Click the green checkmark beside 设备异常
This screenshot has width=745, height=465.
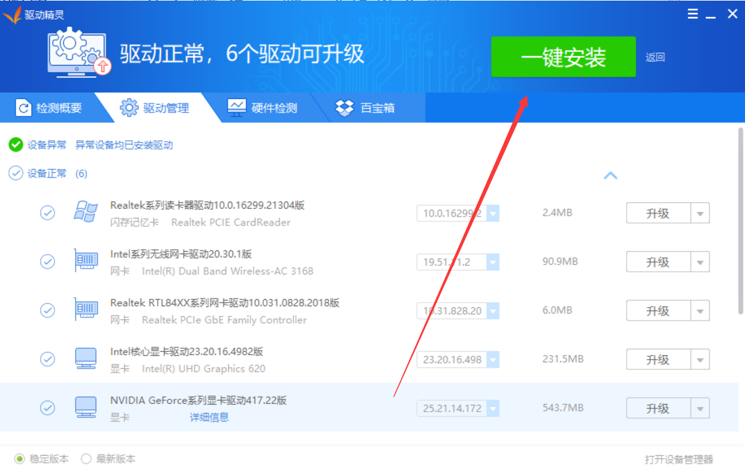[16, 144]
